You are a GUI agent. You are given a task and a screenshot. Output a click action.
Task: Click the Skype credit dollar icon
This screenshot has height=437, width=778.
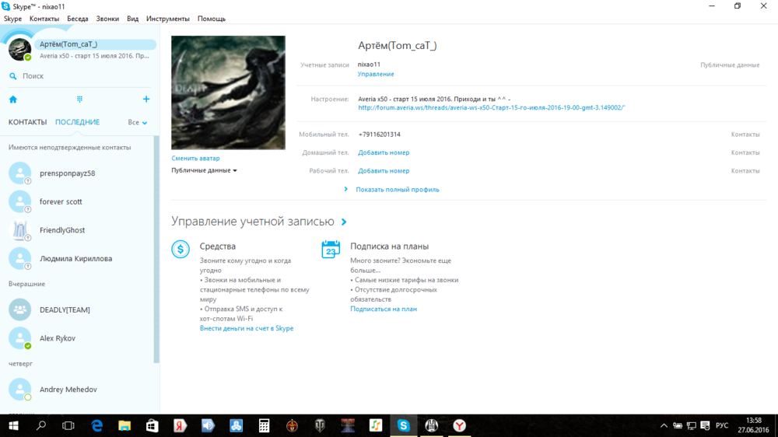[180, 250]
